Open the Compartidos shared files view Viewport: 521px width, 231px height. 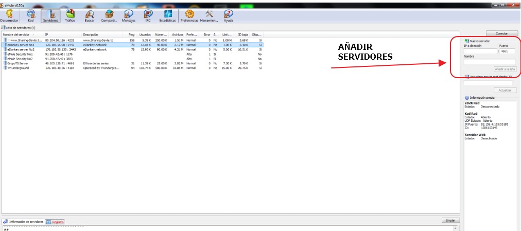pos(109,15)
